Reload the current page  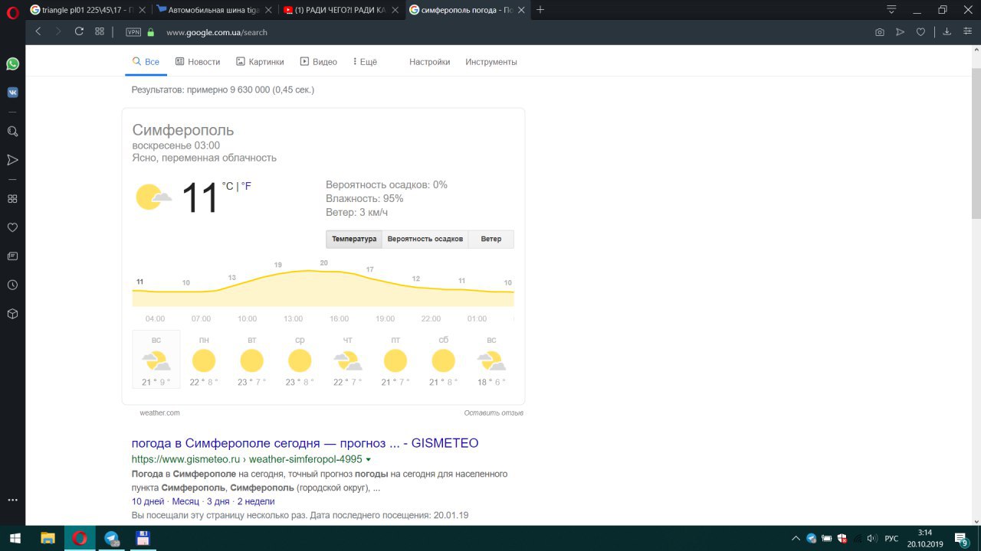click(x=79, y=31)
